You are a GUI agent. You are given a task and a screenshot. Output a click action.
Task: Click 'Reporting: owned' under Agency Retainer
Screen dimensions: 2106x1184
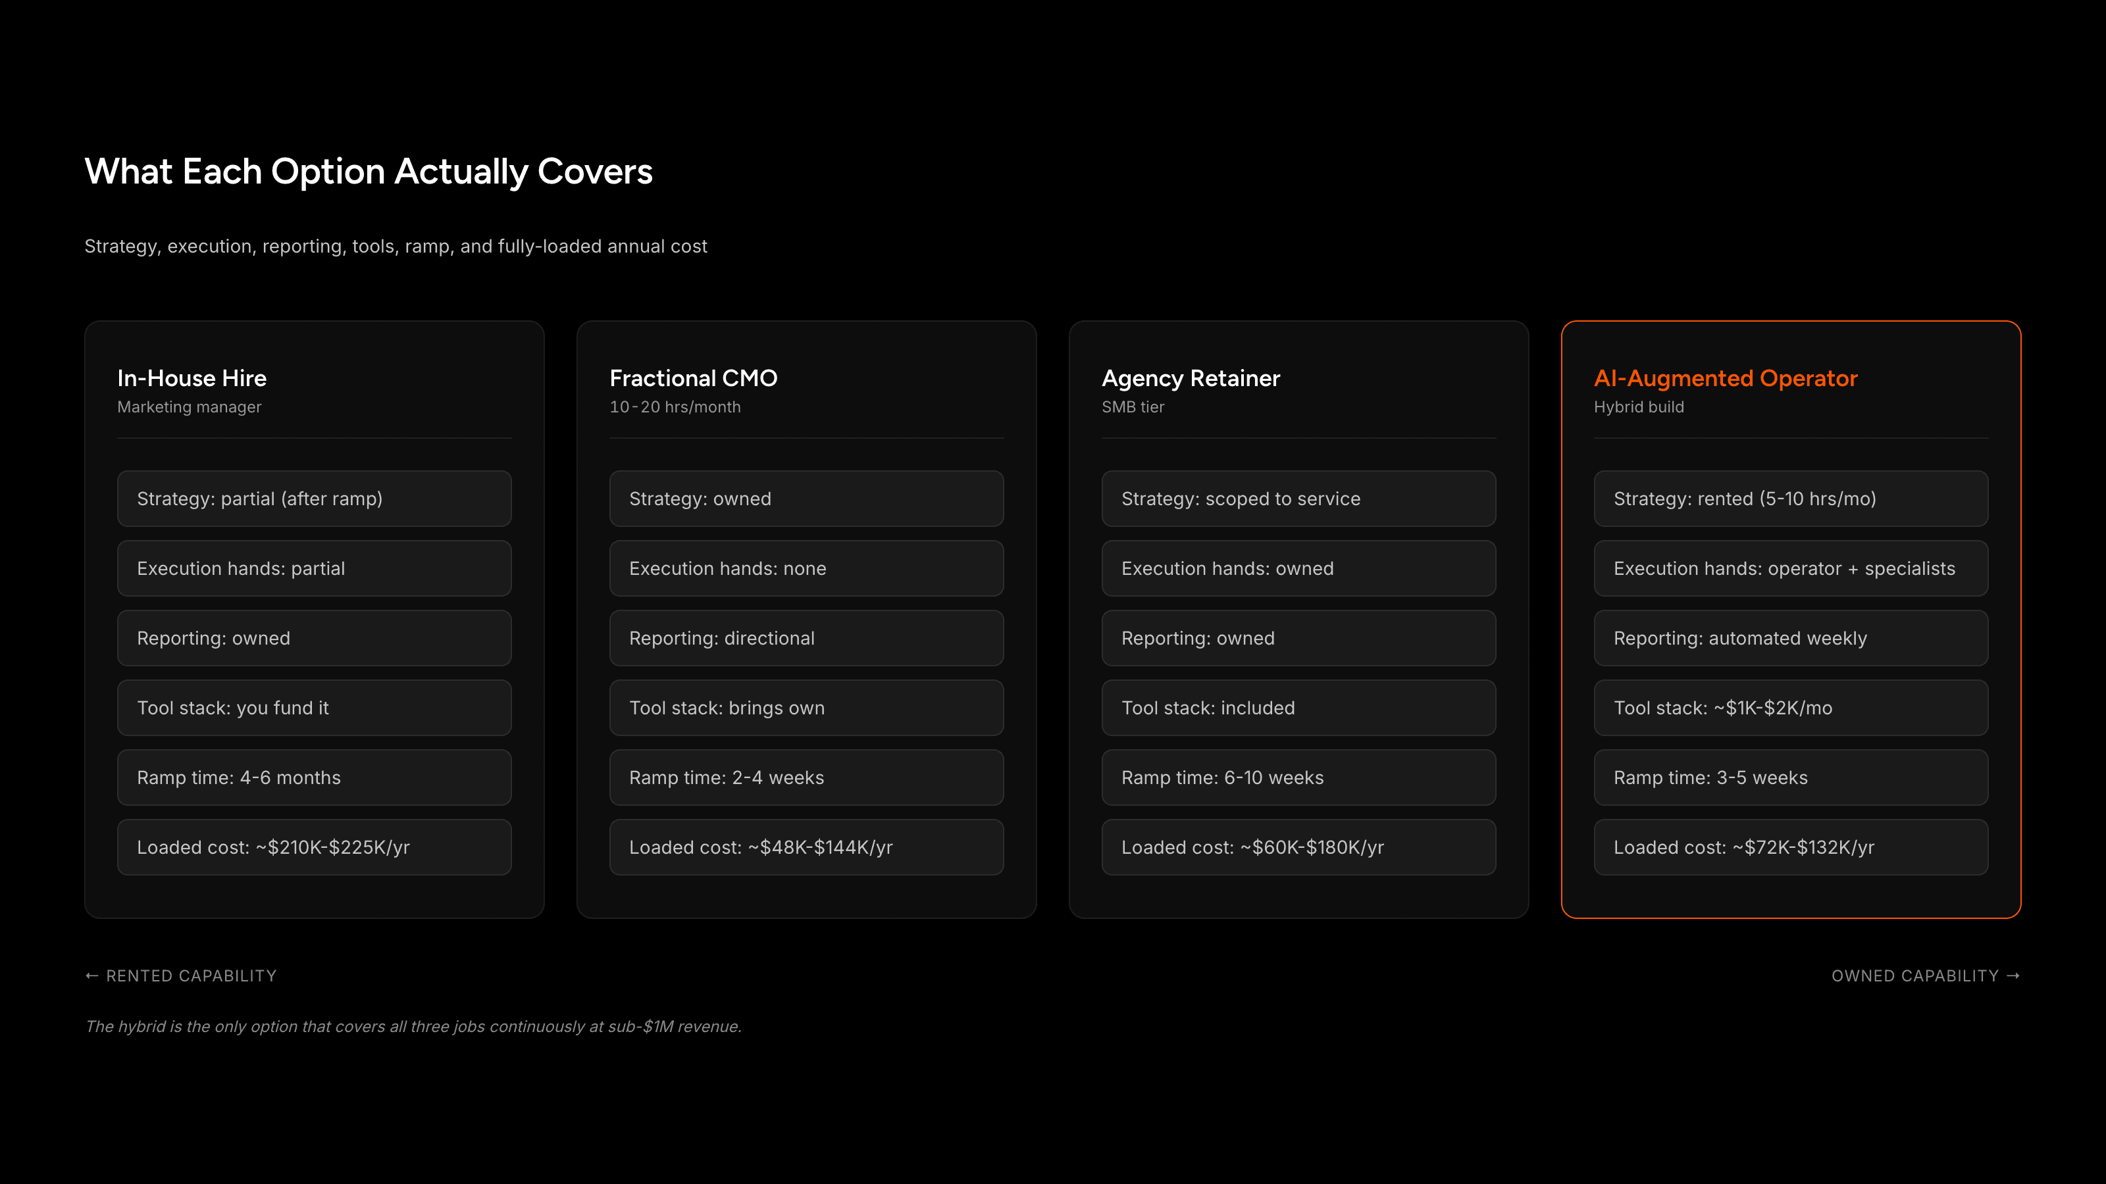[x=1299, y=638]
